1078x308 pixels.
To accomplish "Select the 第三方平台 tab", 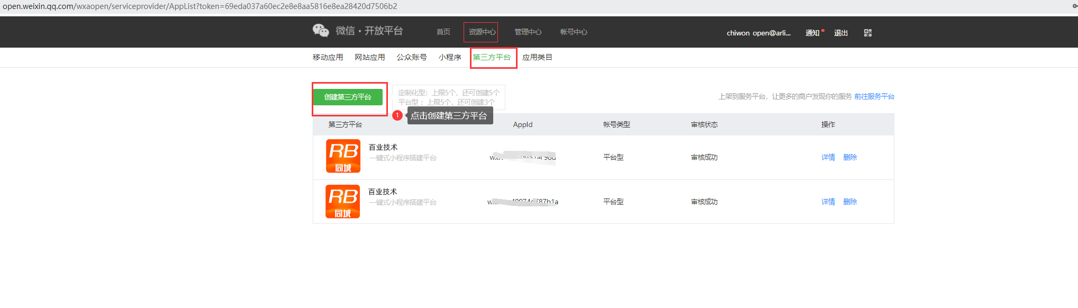I will click(492, 57).
